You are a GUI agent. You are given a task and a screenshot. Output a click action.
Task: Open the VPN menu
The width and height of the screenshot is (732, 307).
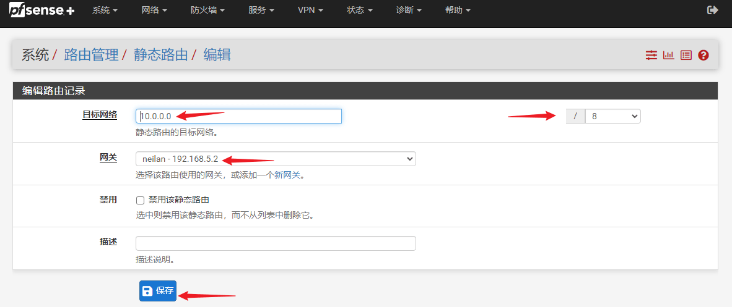pos(310,11)
